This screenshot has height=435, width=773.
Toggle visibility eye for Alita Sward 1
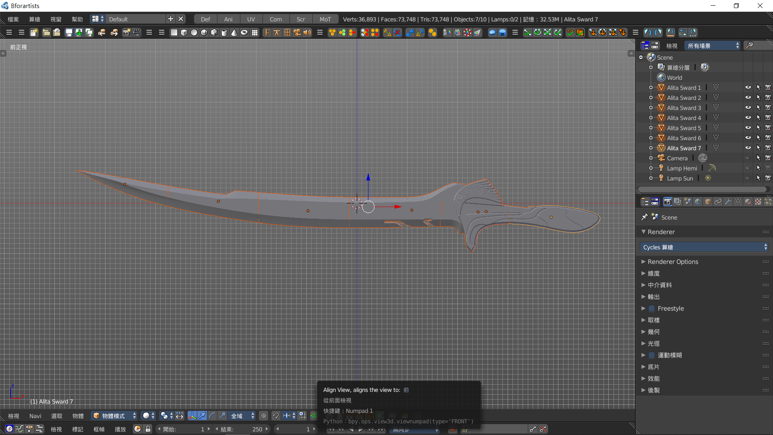[x=748, y=87]
